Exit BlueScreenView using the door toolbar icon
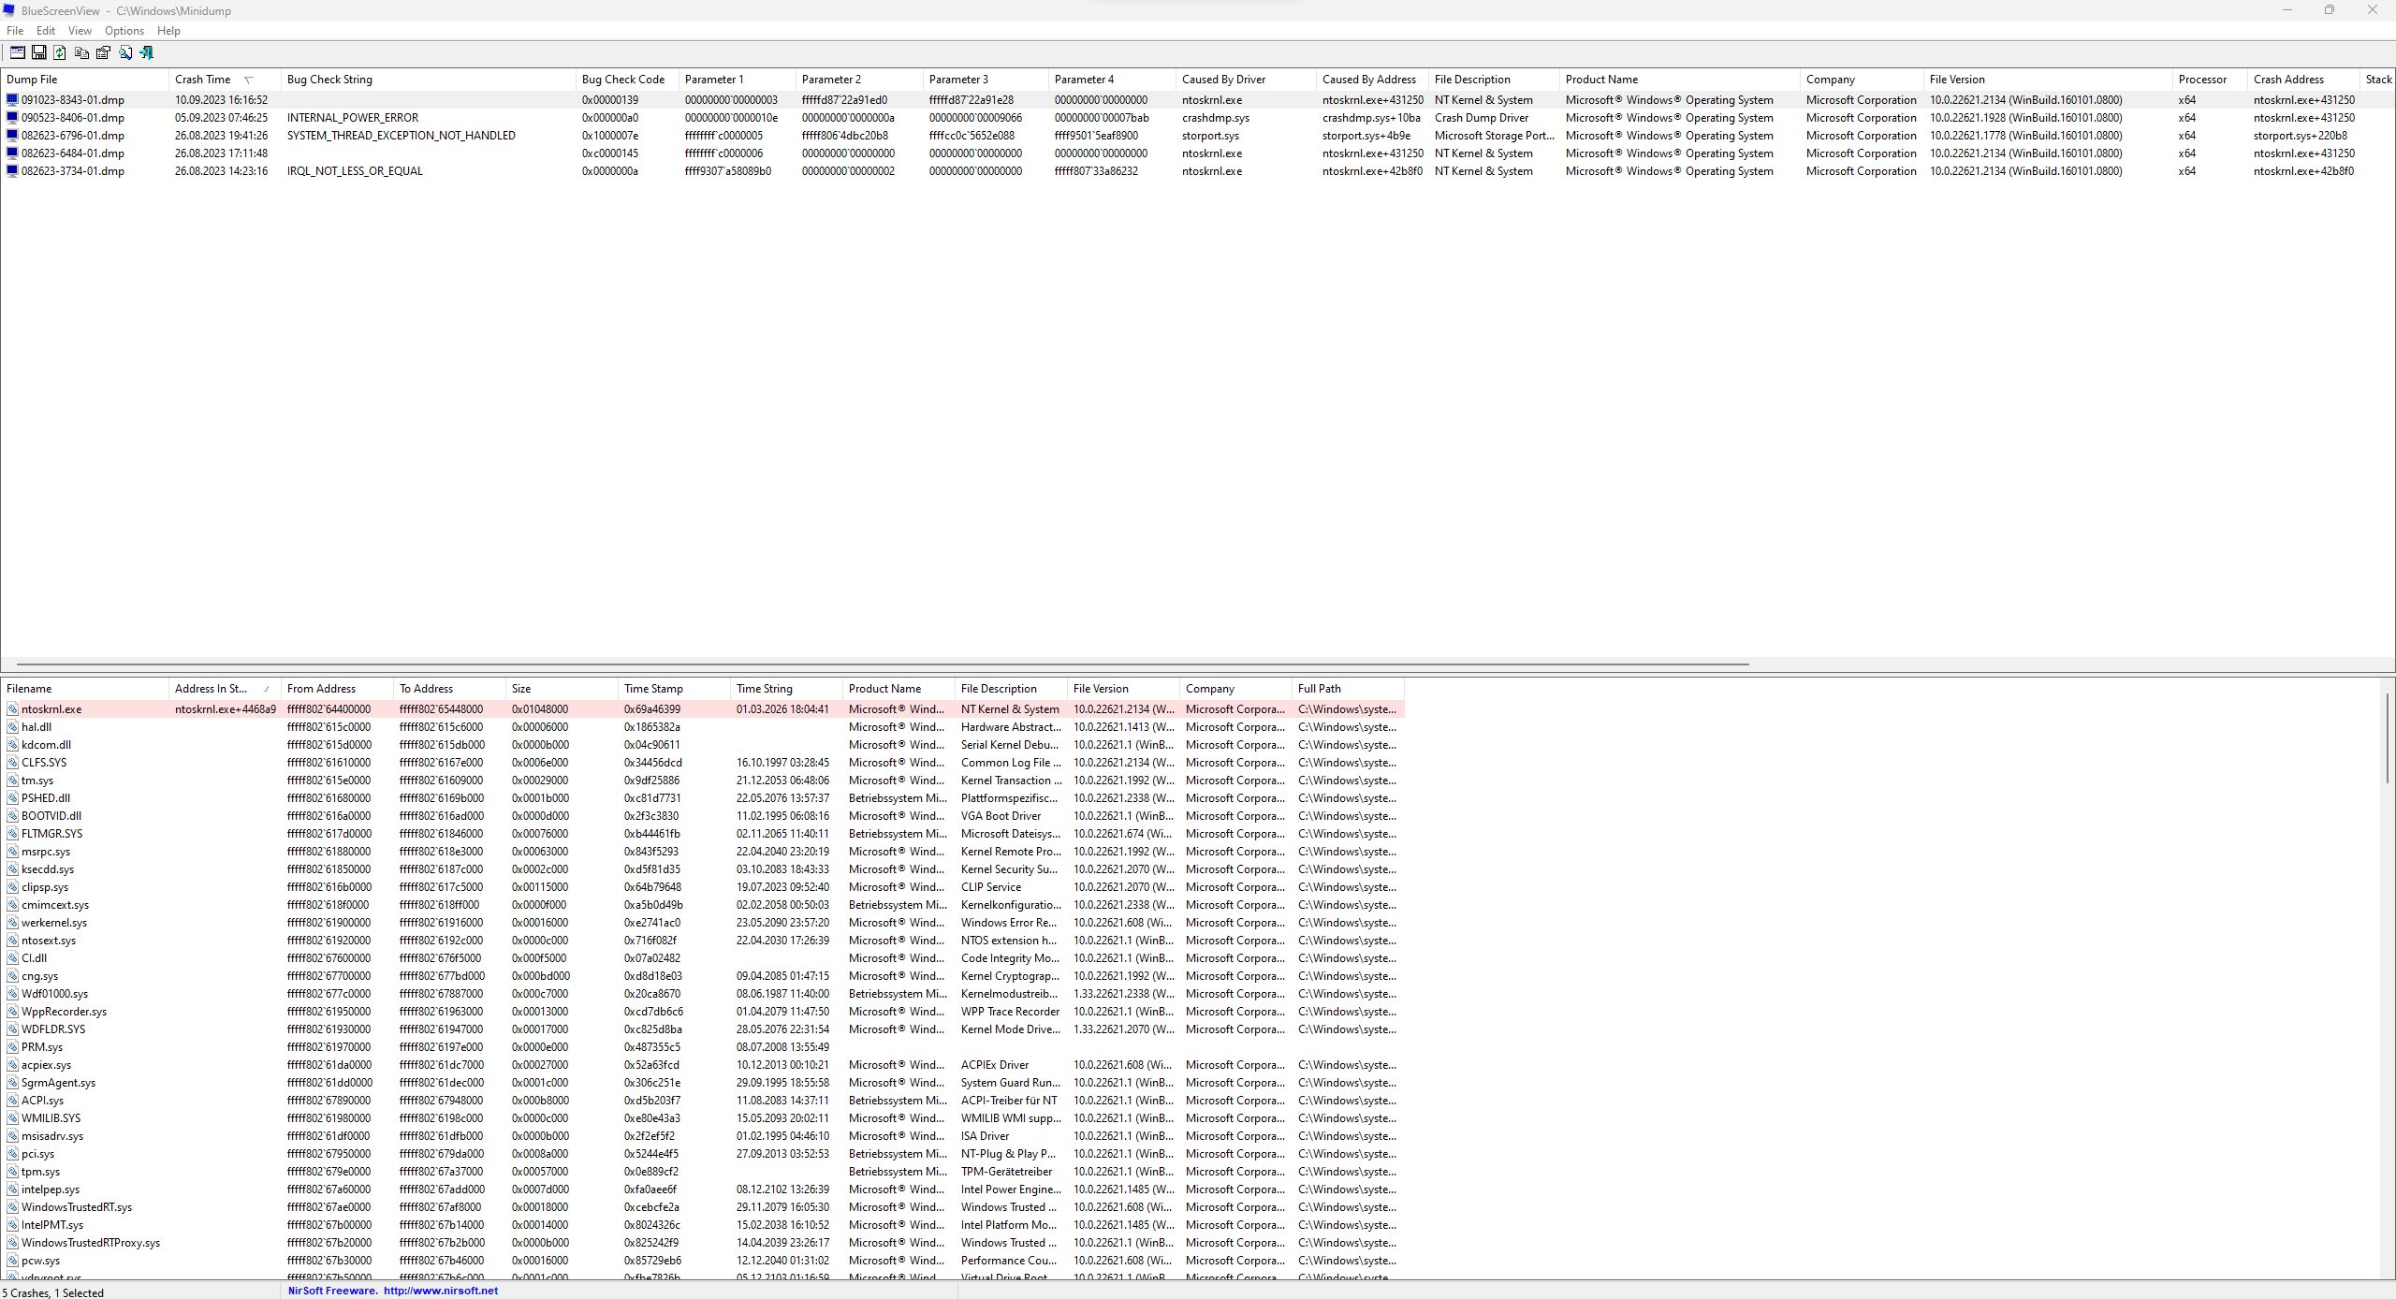The width and height of the screenshot is (2396, 1299). click(146, 52)
